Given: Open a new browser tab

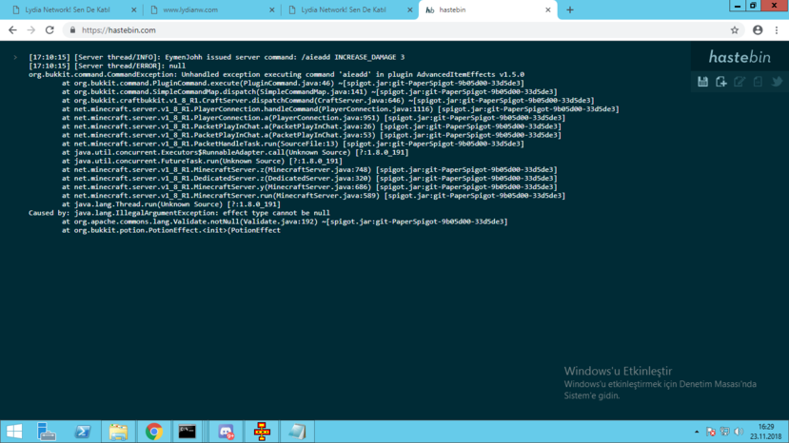Looking at the screenshot, I should click(x=569, y=10).
